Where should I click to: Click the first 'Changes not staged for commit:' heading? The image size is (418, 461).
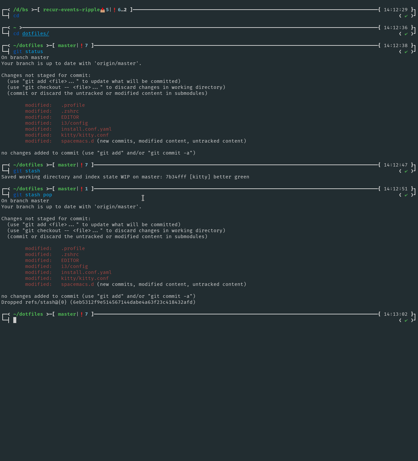(46, 75)
